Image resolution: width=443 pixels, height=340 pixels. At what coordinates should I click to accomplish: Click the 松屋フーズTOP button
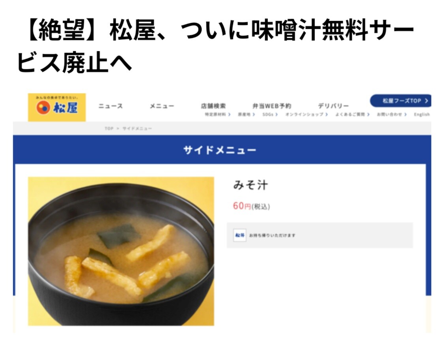[401, 101]
